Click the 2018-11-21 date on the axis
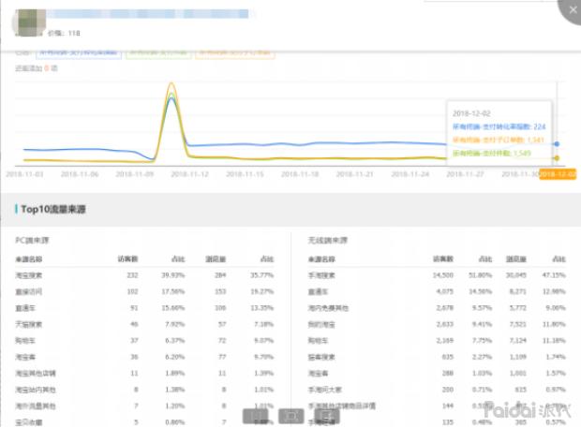The width and height of the screenshot is (581, 428). [355, 174]
